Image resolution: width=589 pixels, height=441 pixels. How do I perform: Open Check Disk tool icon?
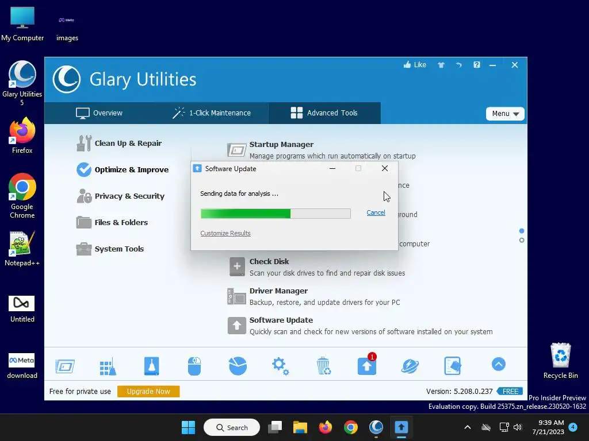(x=237, y=266)
